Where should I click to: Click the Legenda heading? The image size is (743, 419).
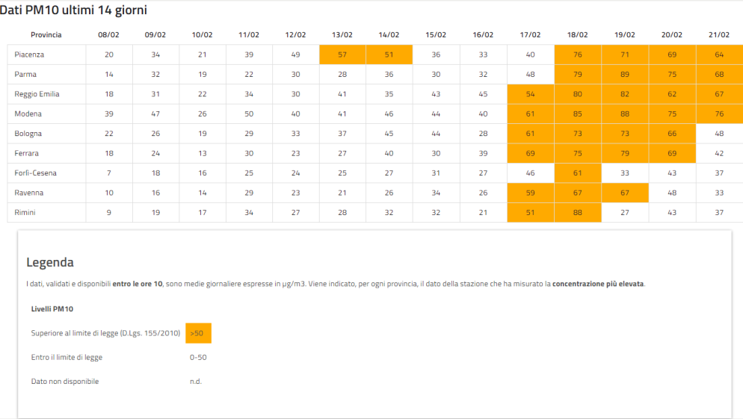50,262
